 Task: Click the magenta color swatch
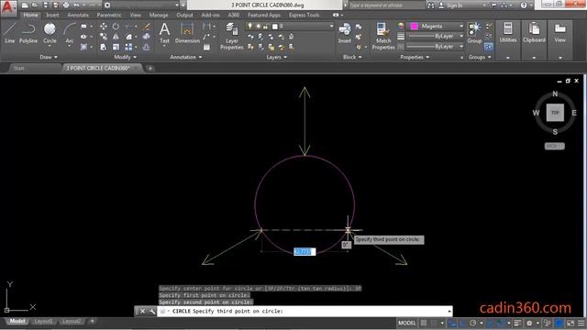414,27
